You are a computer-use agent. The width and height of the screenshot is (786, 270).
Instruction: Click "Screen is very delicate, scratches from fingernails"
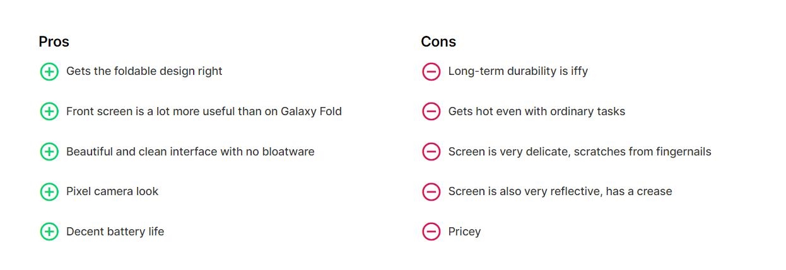click(x=579, y=152)
